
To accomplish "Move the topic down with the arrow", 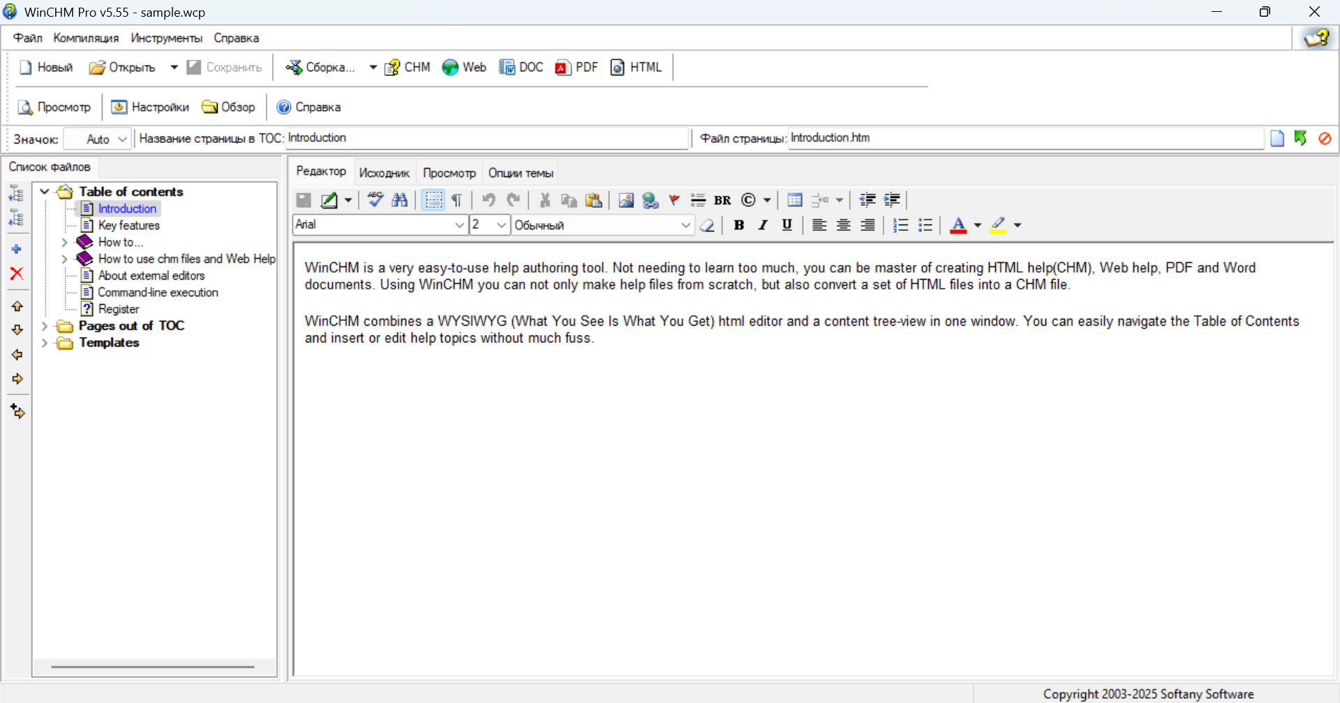I will coord(17,330).
